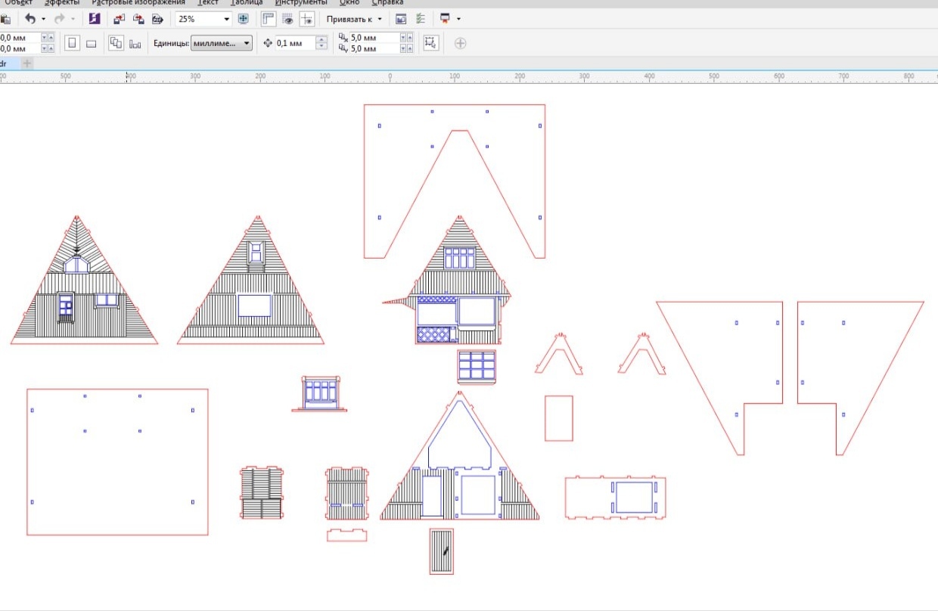Image resolution: width=938 pixels, height=611 pixels.
Task: Open the Растровые изображения menu
Action: 138,3
